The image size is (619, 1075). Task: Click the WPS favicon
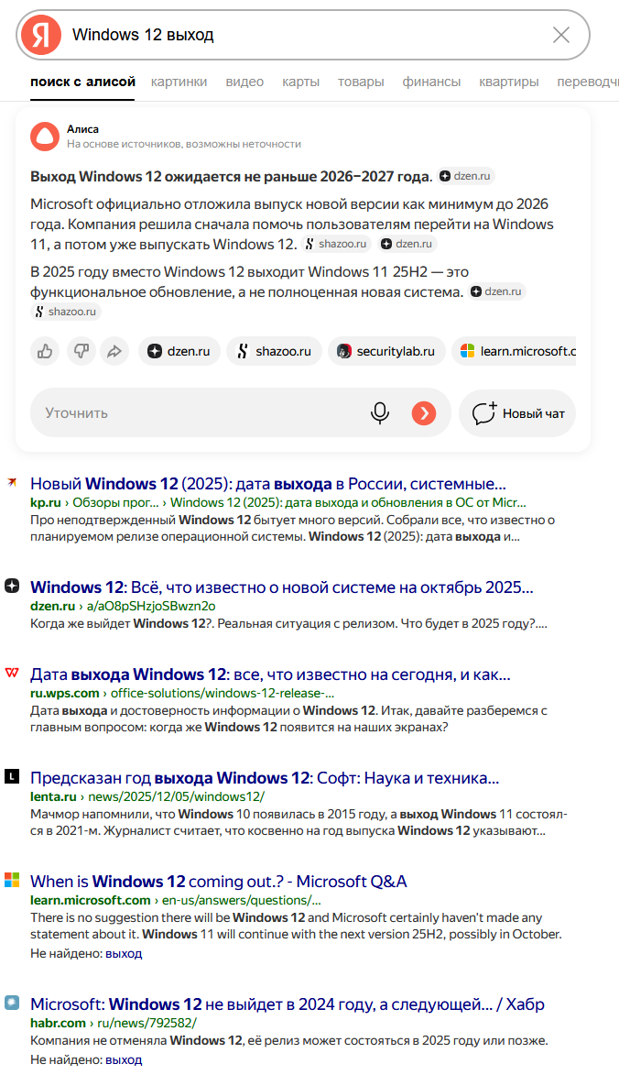(x=12, y=673)
